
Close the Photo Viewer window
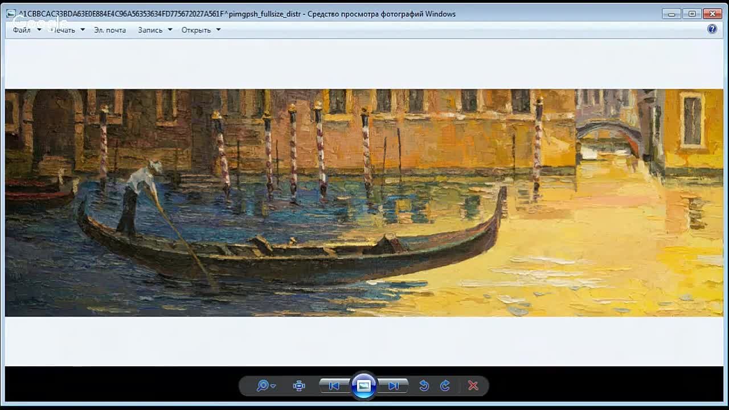(712, 14)
